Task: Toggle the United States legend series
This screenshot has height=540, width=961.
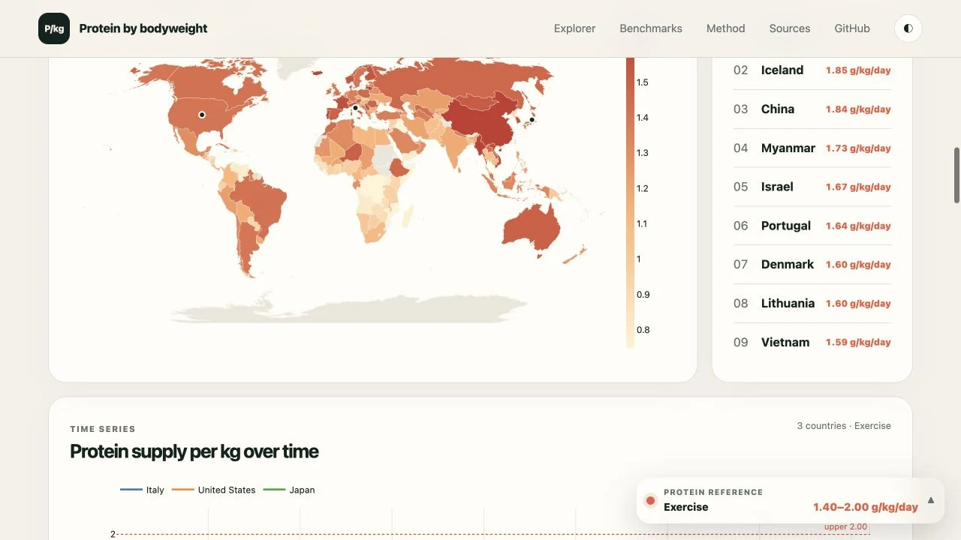Action: (214, 490)
